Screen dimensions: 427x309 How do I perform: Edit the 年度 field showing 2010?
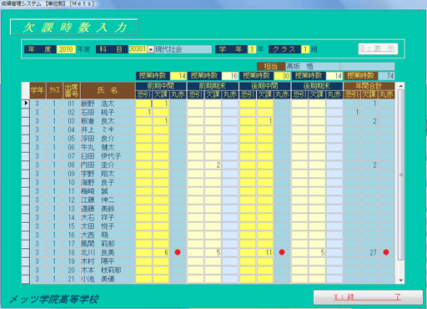(x=66, y=49)
